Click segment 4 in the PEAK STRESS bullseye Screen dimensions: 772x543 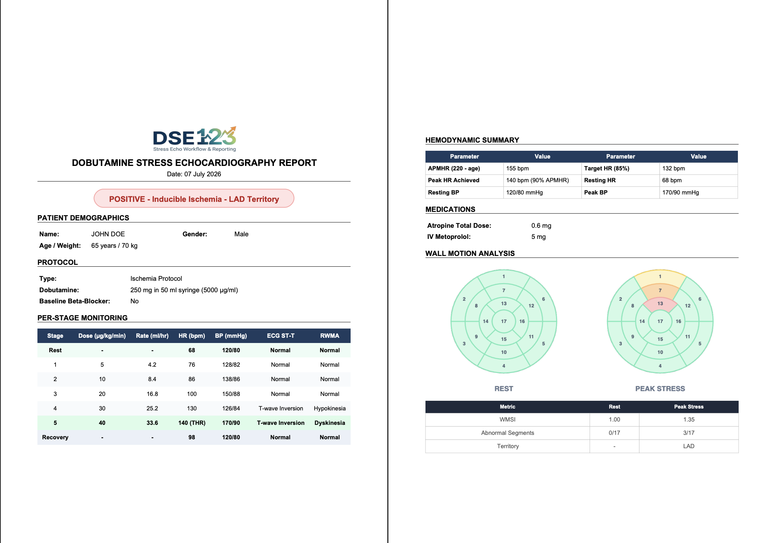pyautogui.click(x=660, y=366)
